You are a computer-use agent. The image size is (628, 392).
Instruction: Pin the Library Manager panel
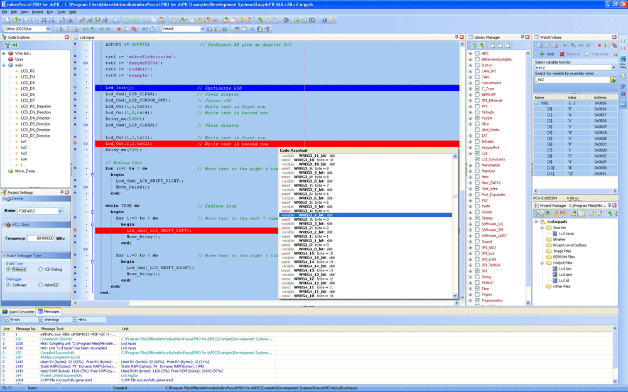522,37
